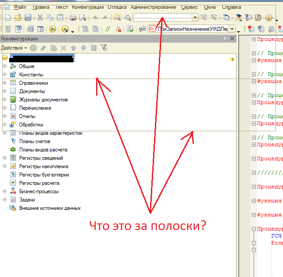Expand the Регистры сведений tree node
The height and width of the screenshot is (277, 283).
tap(5, 158)
